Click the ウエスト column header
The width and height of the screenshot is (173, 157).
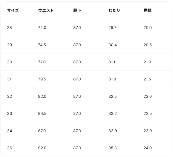coord(46,10)
